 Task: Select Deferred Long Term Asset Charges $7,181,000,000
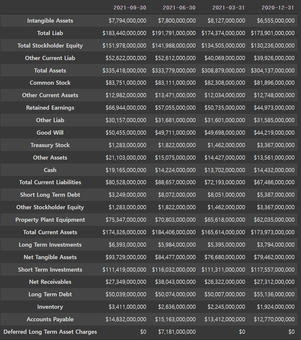coord(177,332)
